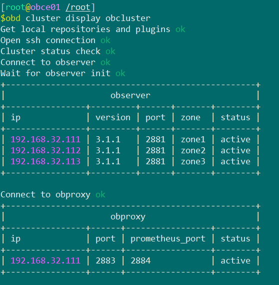This screenshot has width=279, height=285.
Task: Click port 2881 in the zone3 row
Action: tap(155, 162)
